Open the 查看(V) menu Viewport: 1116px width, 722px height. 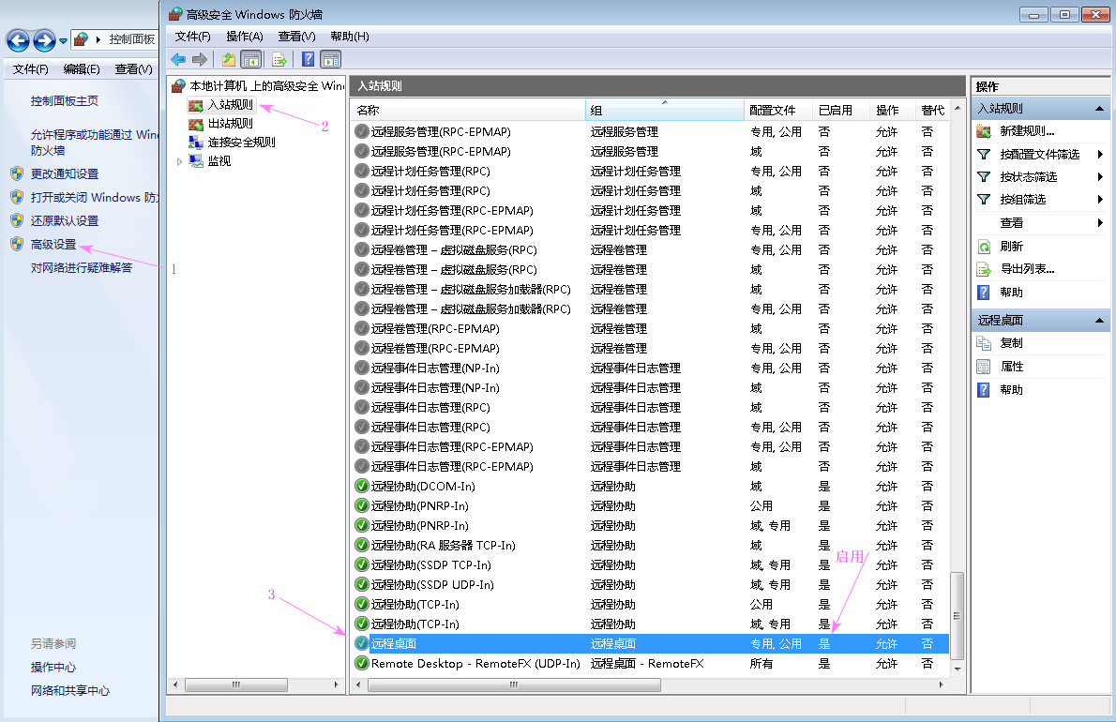click(x=295, y=36)
